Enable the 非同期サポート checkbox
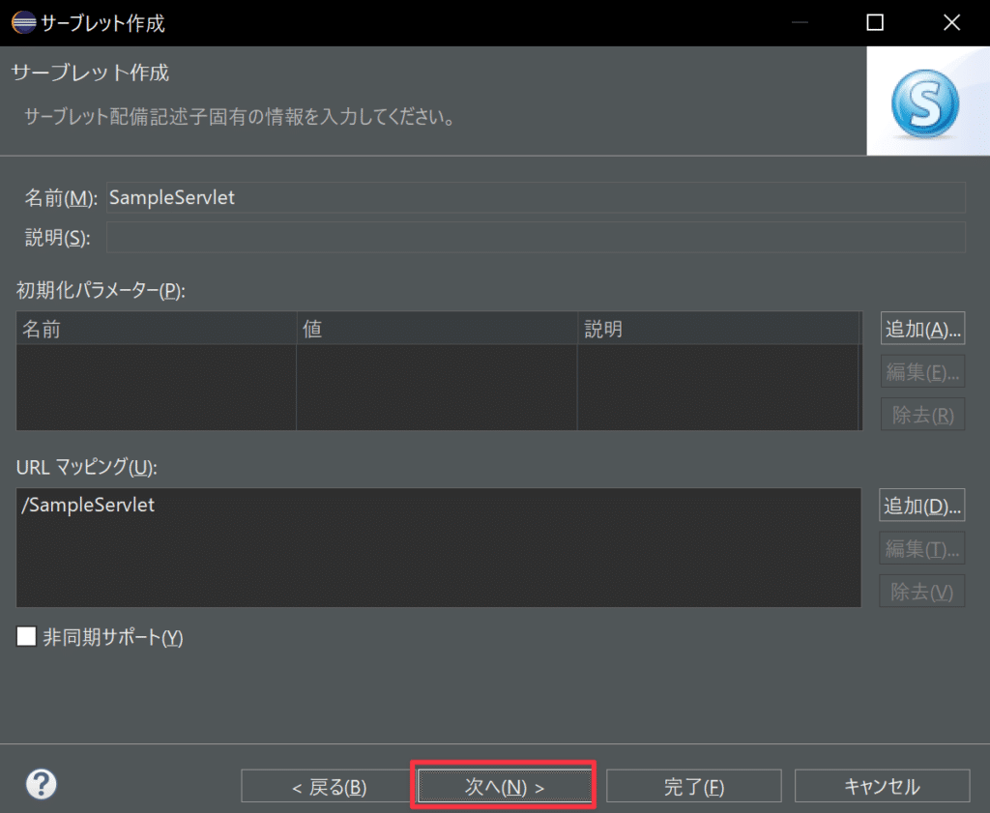Viewport: 990px width, 813px height. click(x=27, y=637)
